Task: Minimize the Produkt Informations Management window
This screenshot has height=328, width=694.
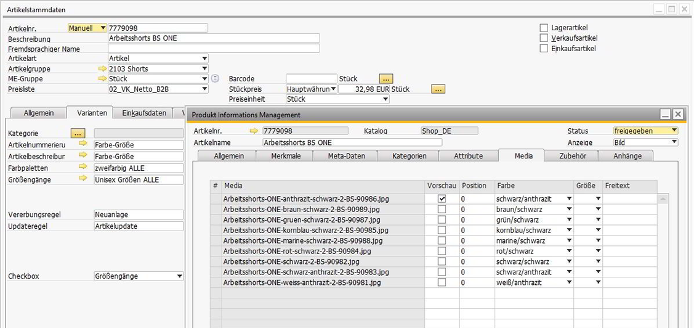Action: pos(665,115)
